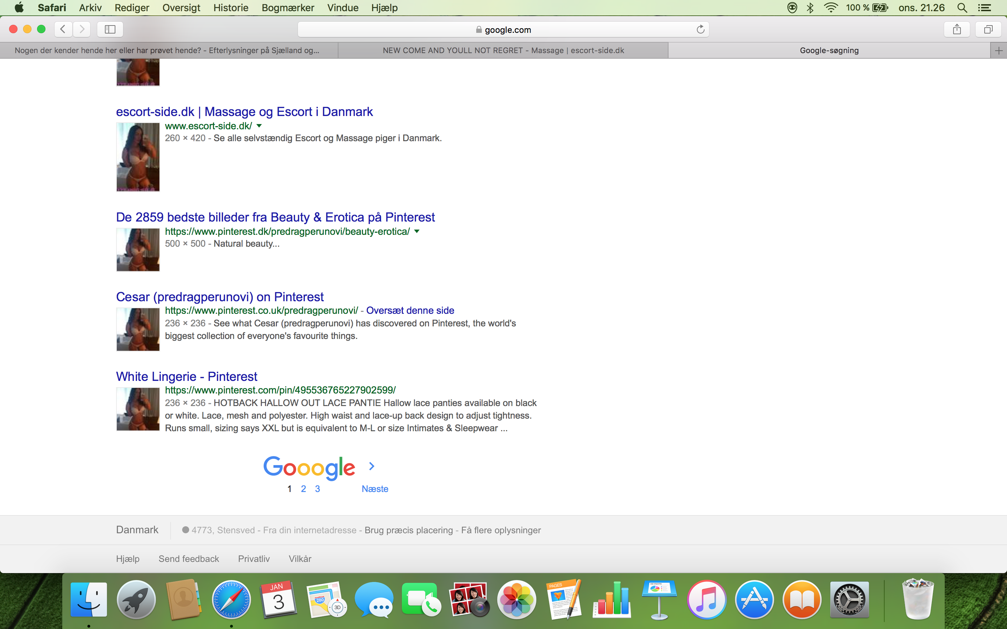Open Finder from the Dock
Screen dimensions: 1007x629
[x=88, y=599]
